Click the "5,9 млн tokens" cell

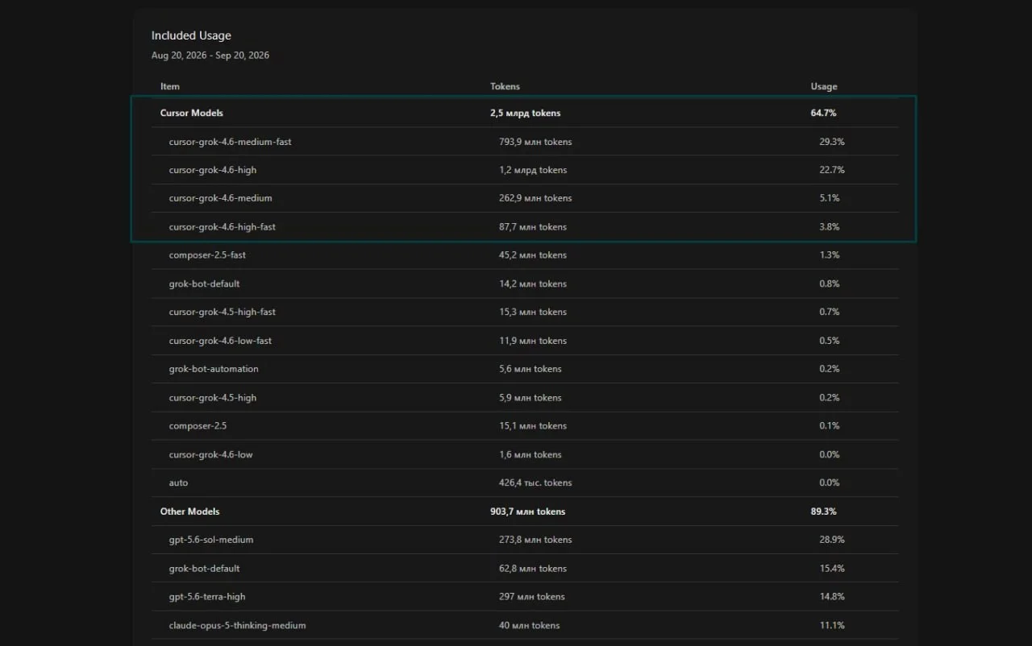point(531,398)
